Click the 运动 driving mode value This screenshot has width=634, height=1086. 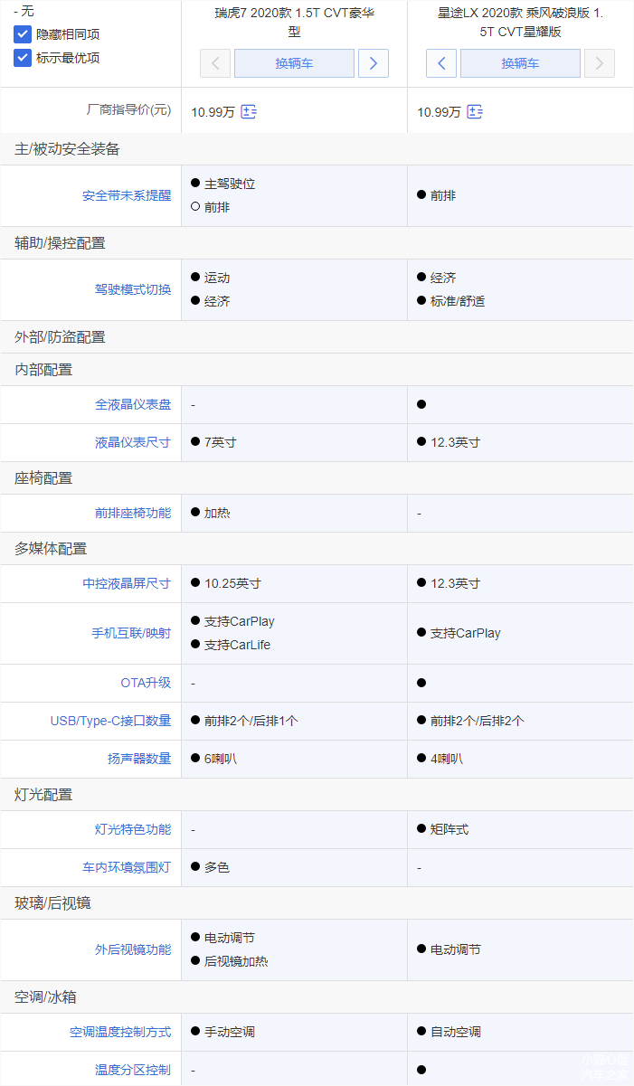[x=217, y=278]
